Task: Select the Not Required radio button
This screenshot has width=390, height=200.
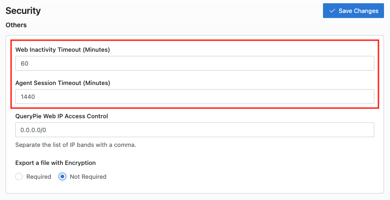Action: [x=62, y=176]
